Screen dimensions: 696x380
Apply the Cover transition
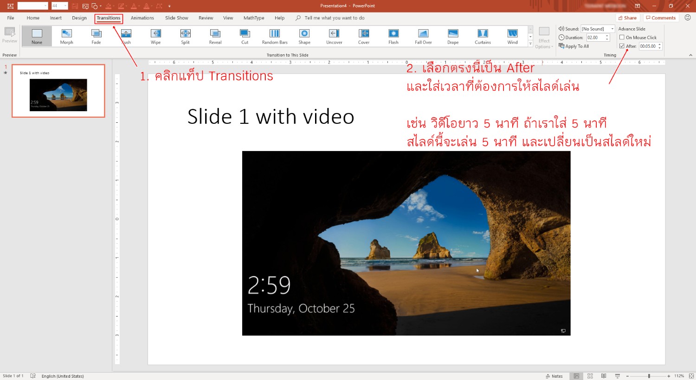(x=364, y=36)
